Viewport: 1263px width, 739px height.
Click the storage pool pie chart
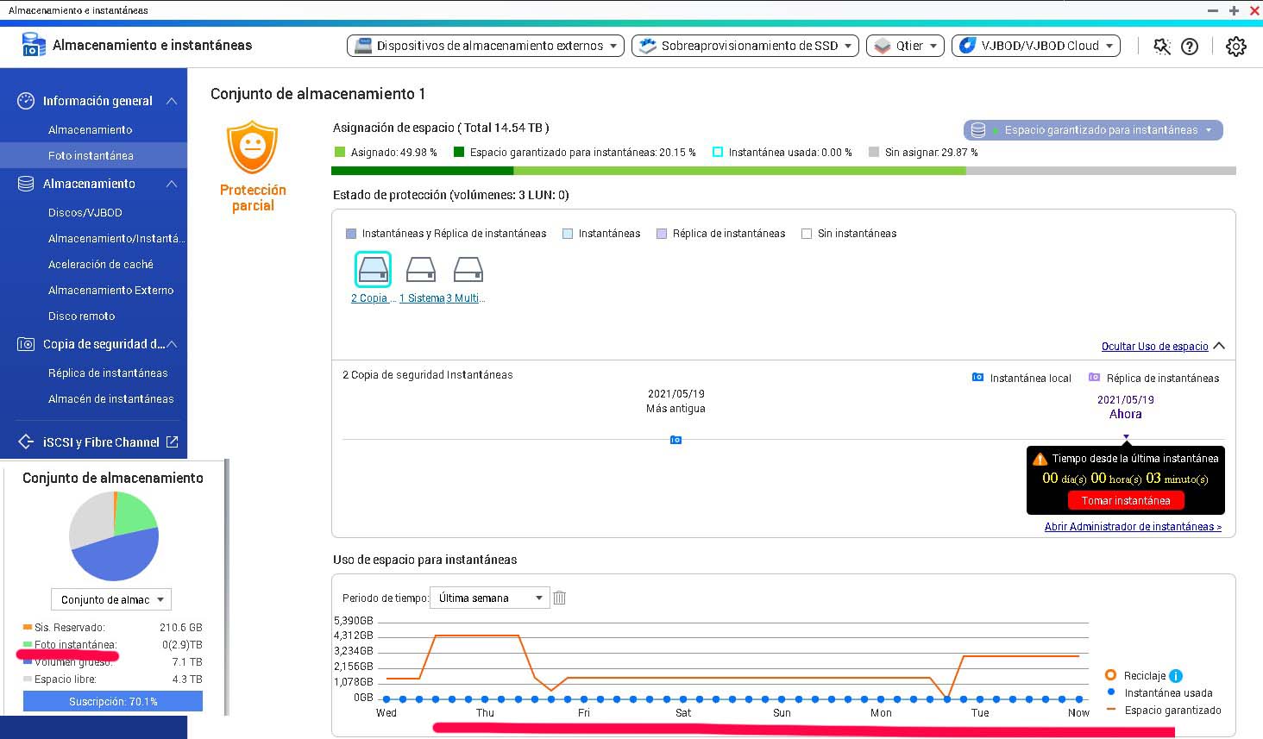click(114, 535)
